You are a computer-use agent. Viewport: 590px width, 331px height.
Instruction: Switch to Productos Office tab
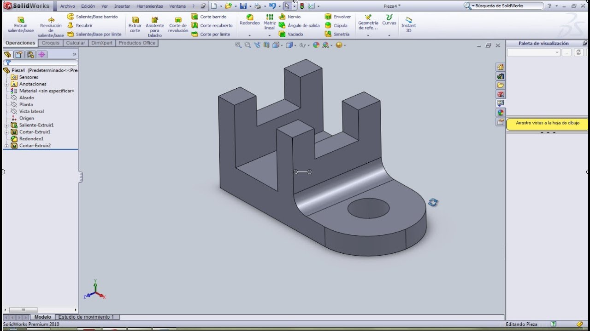[137, 43]
